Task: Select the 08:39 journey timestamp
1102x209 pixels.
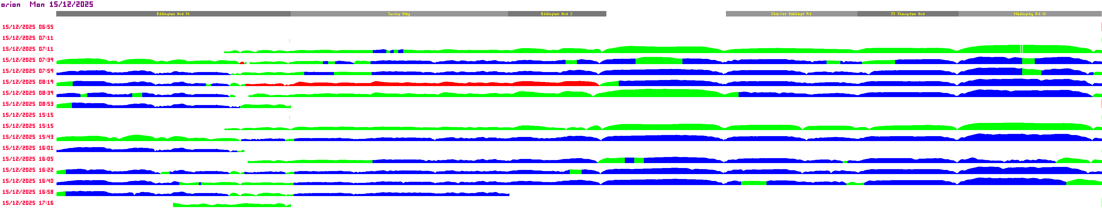Action: pos(28,93)
